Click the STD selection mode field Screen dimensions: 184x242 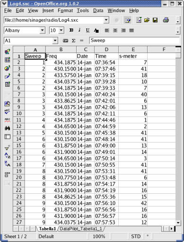pos(136,236)
